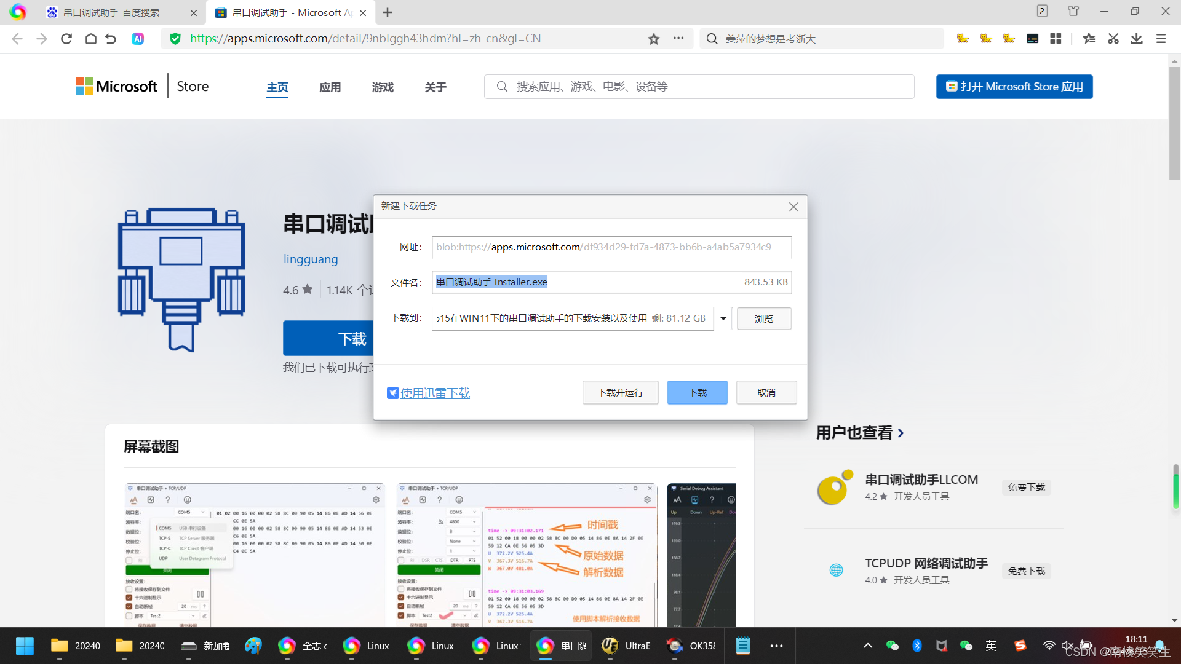
Task: Toggle the 使用迅雷下载 checkbox
Action: (x=393, y=393)
